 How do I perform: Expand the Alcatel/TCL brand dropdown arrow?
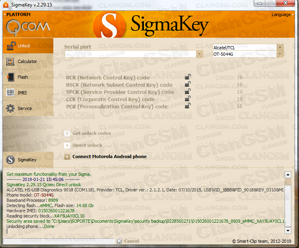tap(280, 47)
